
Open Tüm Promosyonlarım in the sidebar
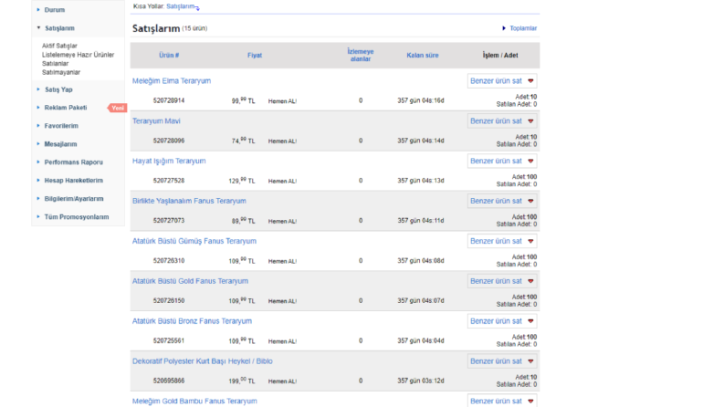coord(77,217)
